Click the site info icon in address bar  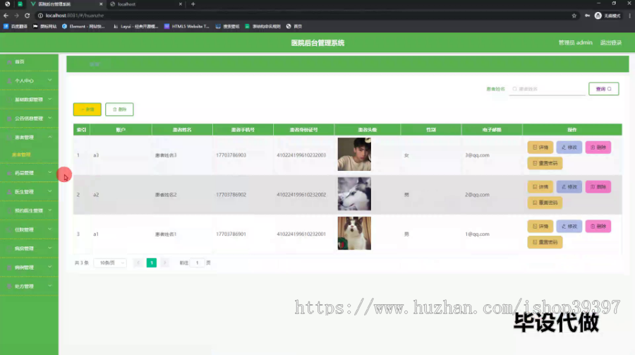[x=40, y=16]
